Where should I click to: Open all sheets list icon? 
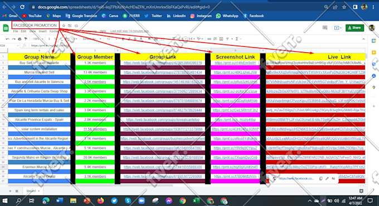point(17,191)
